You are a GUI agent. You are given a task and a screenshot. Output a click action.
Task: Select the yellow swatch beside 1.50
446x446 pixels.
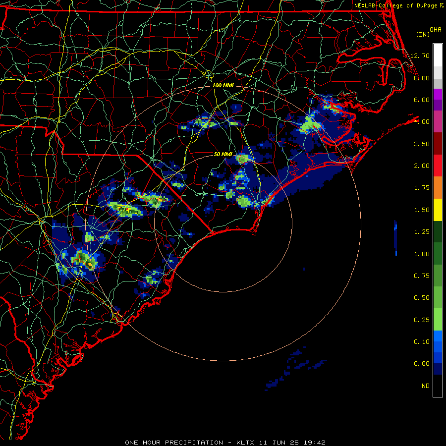click(x=438, y=210)
